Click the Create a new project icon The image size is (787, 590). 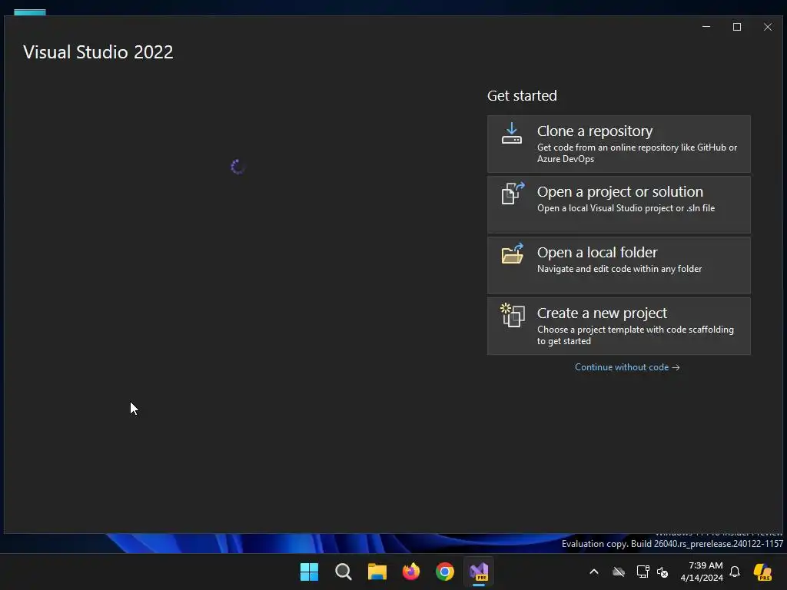tap(513, 315)
